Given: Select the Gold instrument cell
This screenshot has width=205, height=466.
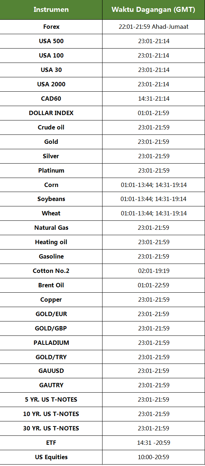Looking at the screenshot, I should point(51,142).
